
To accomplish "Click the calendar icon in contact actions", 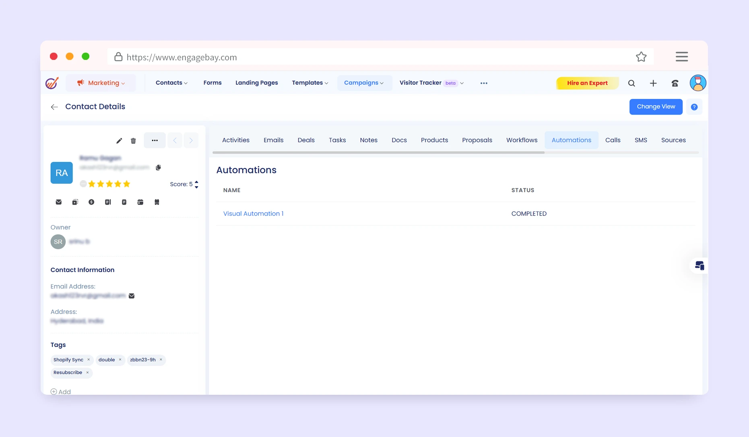I will click(140, 202).
